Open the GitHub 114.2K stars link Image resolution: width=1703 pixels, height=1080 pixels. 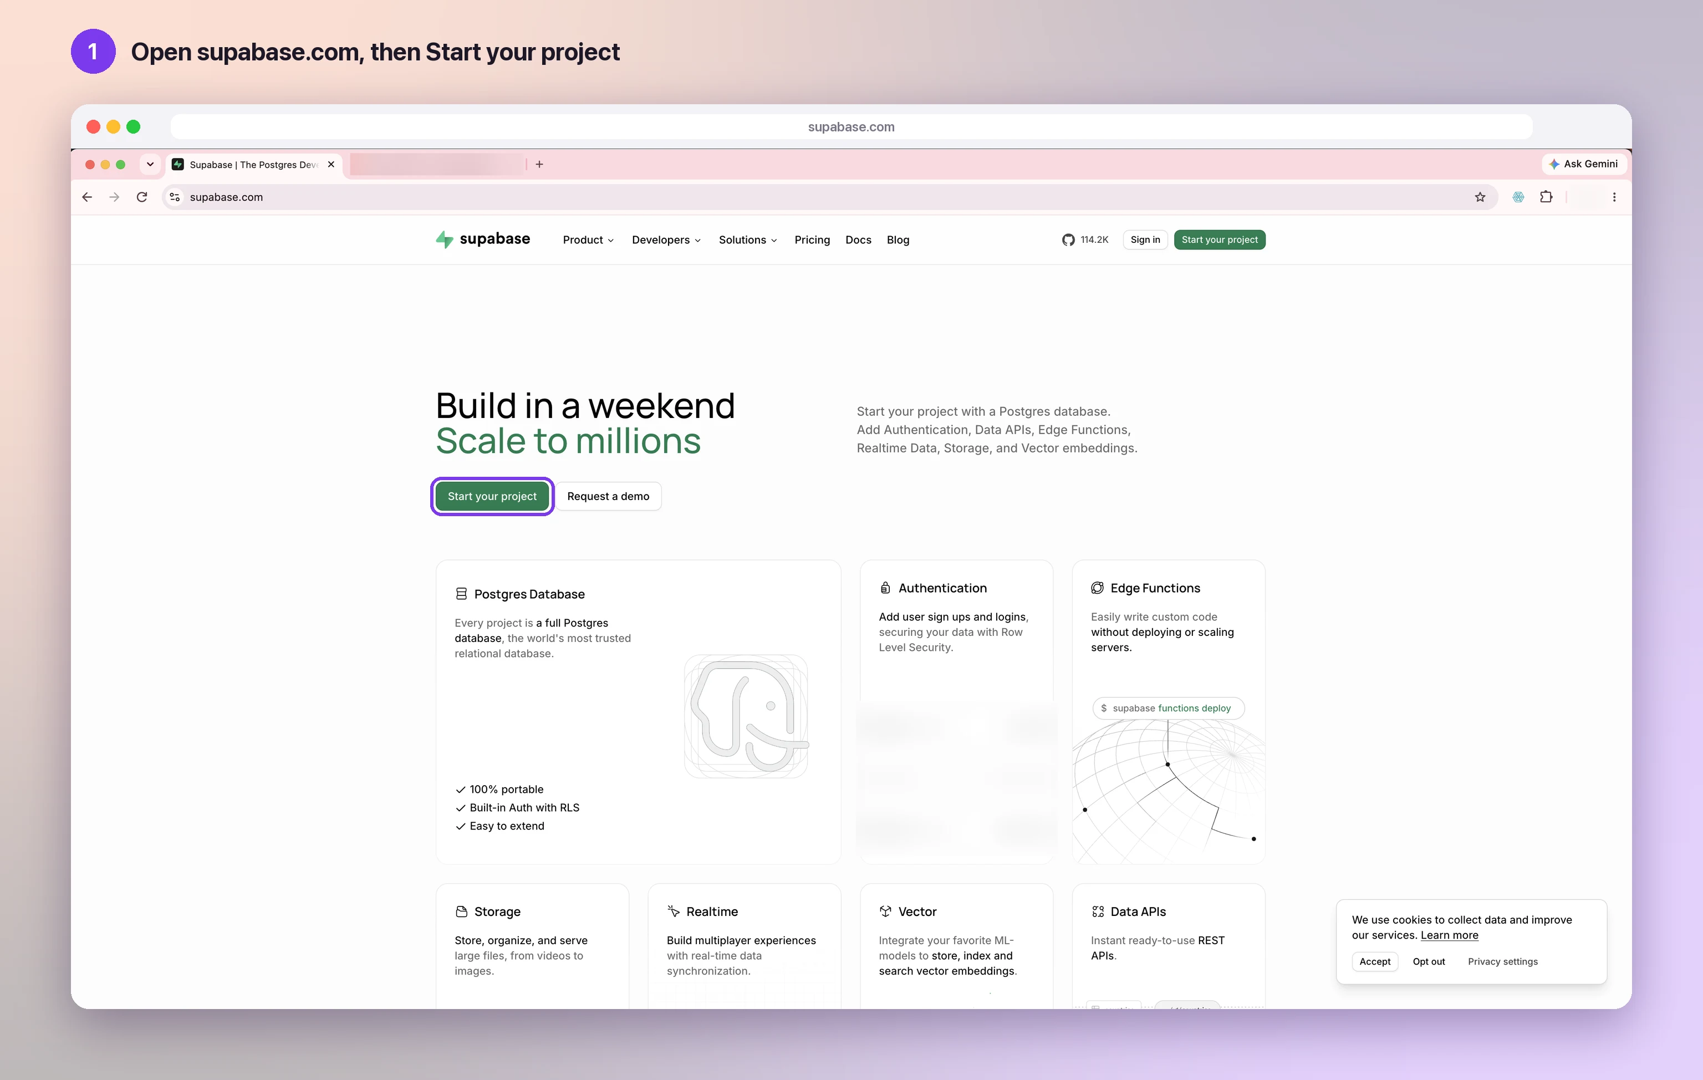coord(1085,240)
